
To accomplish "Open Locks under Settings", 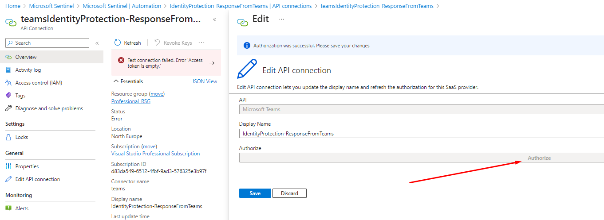I will tap(21, 137).
